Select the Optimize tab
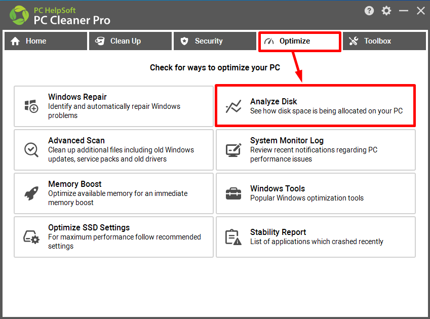 pyautogui.click(x=299, y=41)
